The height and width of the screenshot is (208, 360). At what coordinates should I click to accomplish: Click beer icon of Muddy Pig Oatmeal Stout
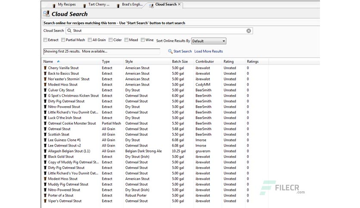(45, 184)
